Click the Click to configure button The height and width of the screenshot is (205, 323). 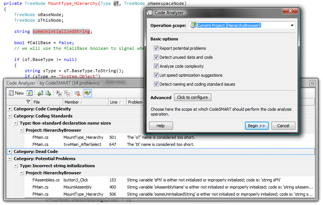[x=192, y=97]
